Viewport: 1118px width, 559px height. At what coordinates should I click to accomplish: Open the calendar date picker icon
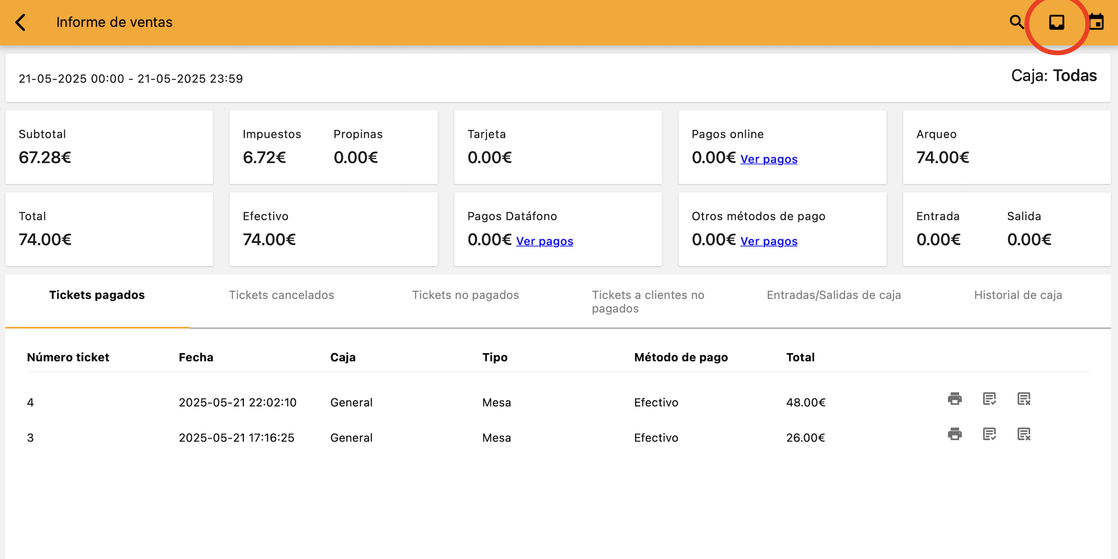tap(1096, 22)
